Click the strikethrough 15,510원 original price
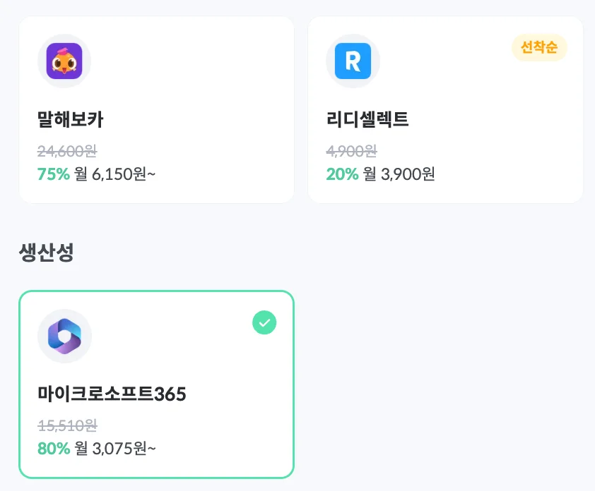 pos(66,425)
